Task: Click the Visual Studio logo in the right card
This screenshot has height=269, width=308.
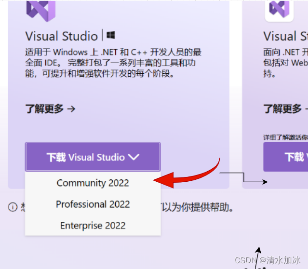Action: pos(279,9)
